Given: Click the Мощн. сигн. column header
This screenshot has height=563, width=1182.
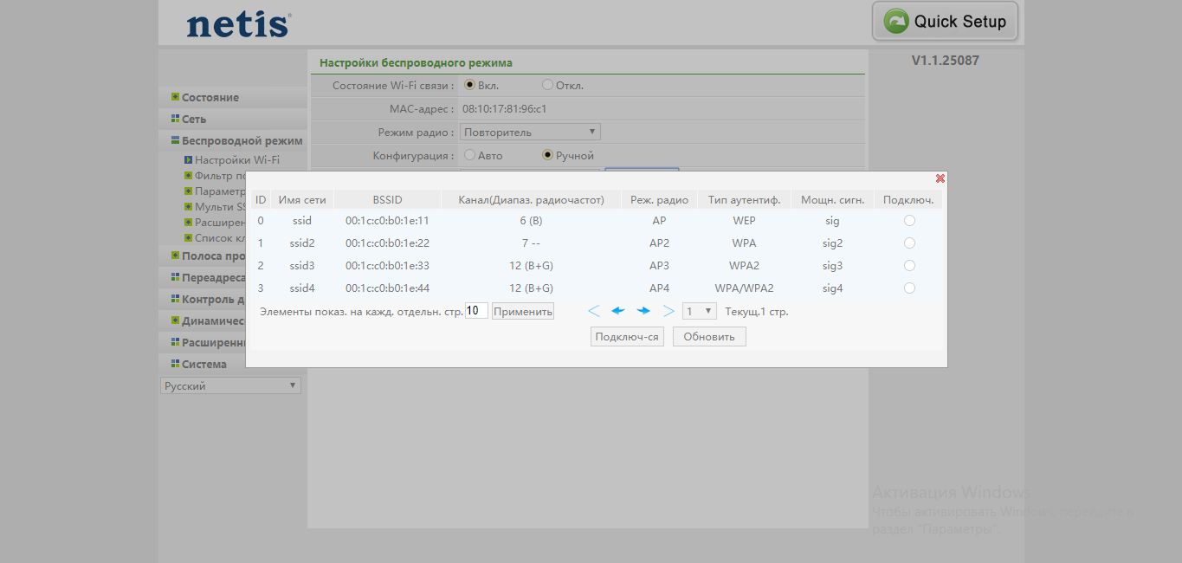Looking at the screenshot, I should tap(832, 200).
